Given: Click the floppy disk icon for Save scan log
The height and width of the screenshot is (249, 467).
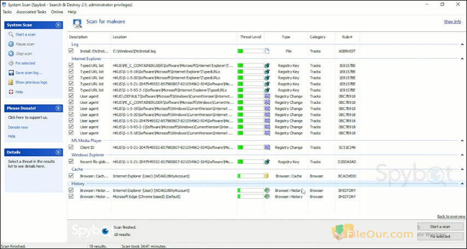Looking at the screenshot, I should coord(11,73).
